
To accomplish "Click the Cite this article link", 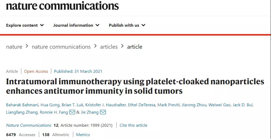I will point(133,125).
